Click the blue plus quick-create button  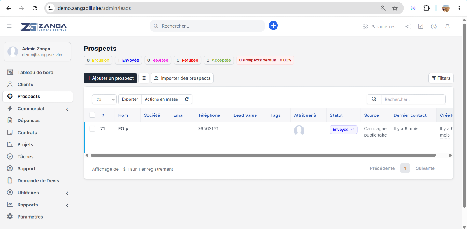(273, 26)
